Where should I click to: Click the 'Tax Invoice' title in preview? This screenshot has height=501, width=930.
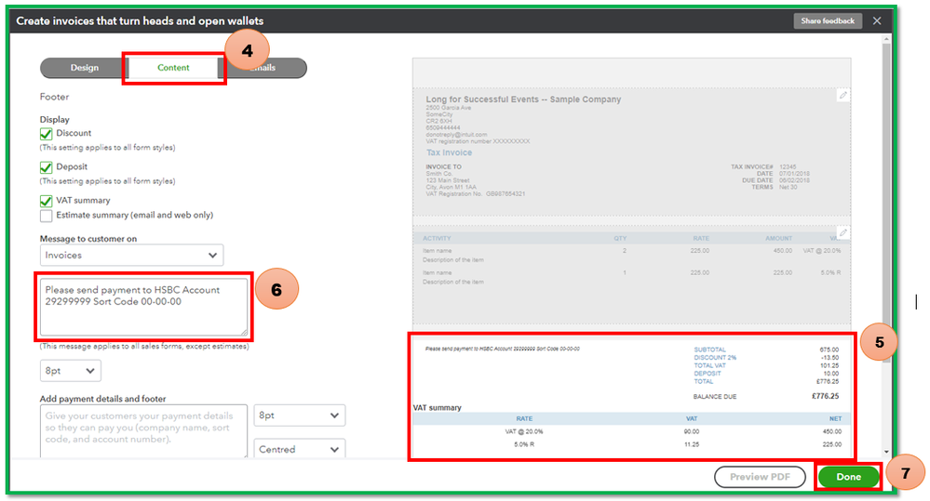(449, 152)
